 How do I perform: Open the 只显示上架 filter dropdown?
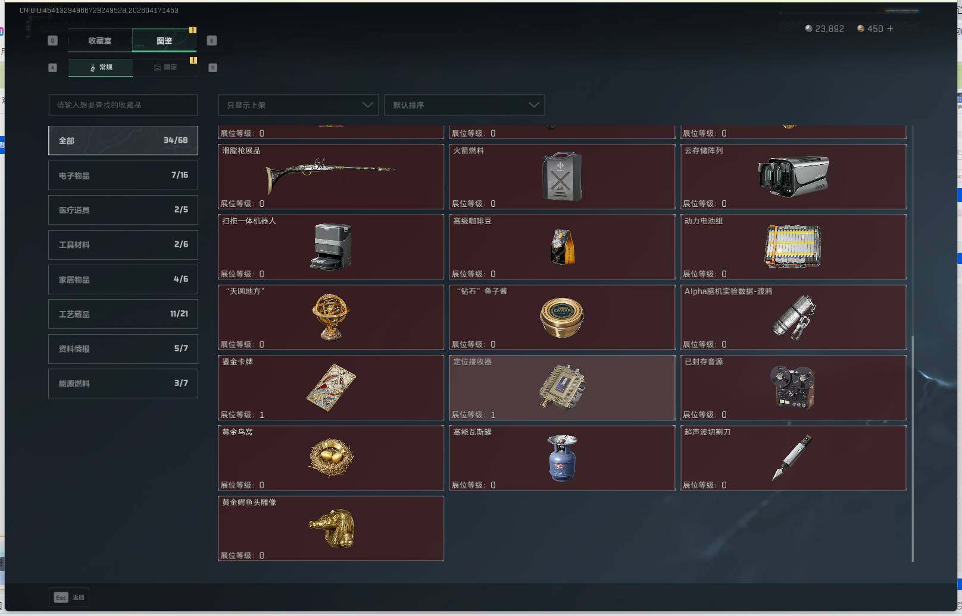(298, 105)
